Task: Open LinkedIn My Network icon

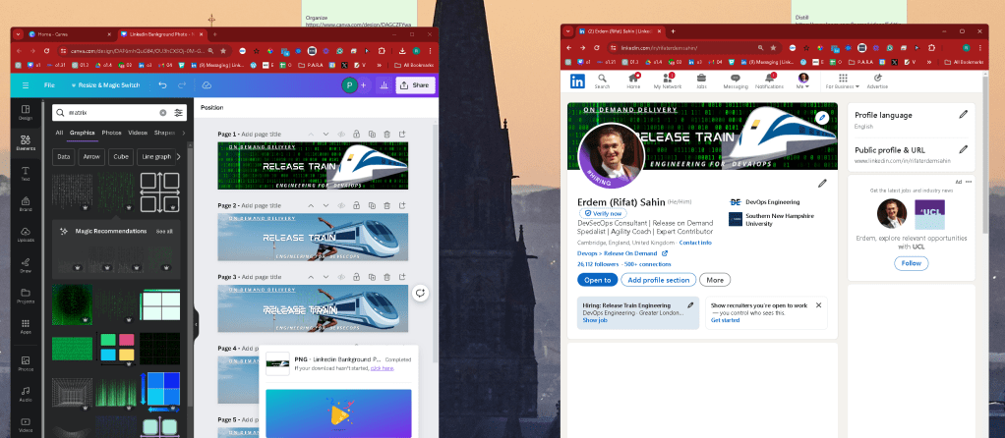Action: (x=668, y=81)
